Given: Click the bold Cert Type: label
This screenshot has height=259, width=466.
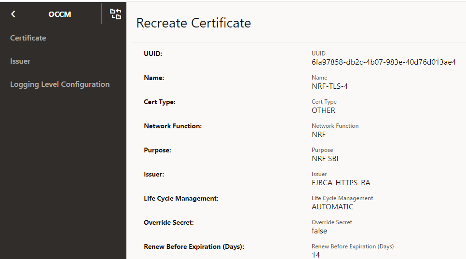Looking at the screenshot, I should (x=160, y=102).
